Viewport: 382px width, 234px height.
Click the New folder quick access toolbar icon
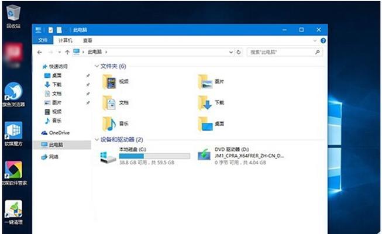(x=59, y=30)
